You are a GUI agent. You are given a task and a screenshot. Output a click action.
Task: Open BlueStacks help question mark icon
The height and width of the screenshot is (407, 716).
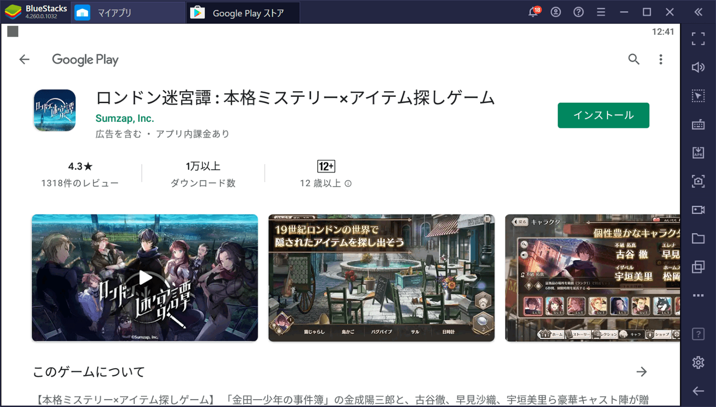coord(579,12)
